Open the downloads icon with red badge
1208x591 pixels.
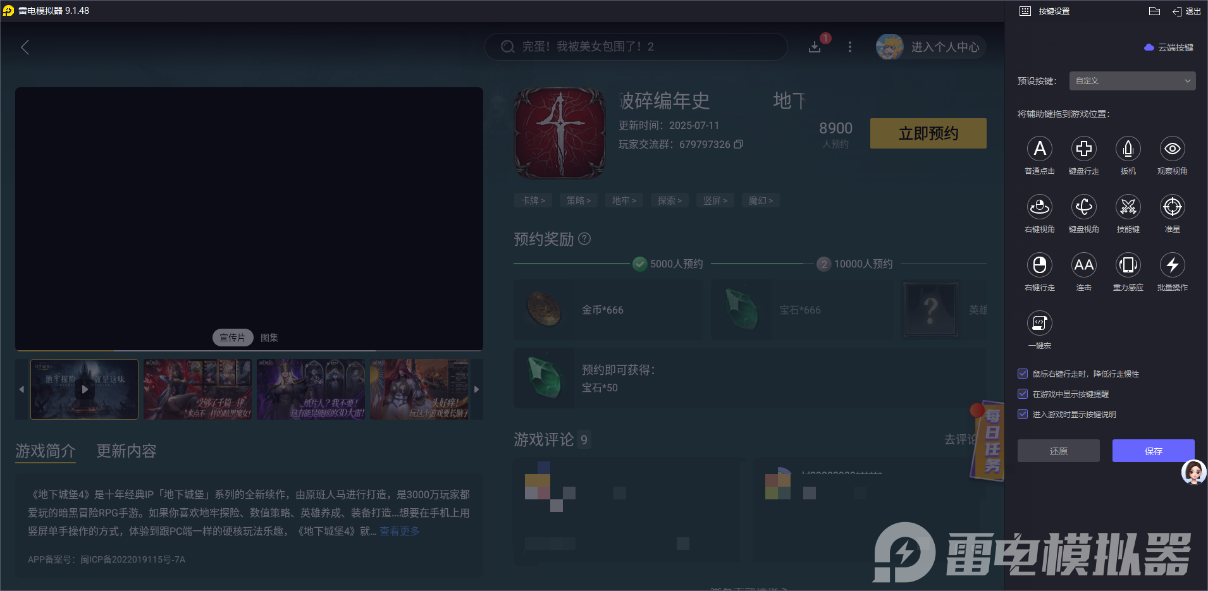tap(815, 47)
